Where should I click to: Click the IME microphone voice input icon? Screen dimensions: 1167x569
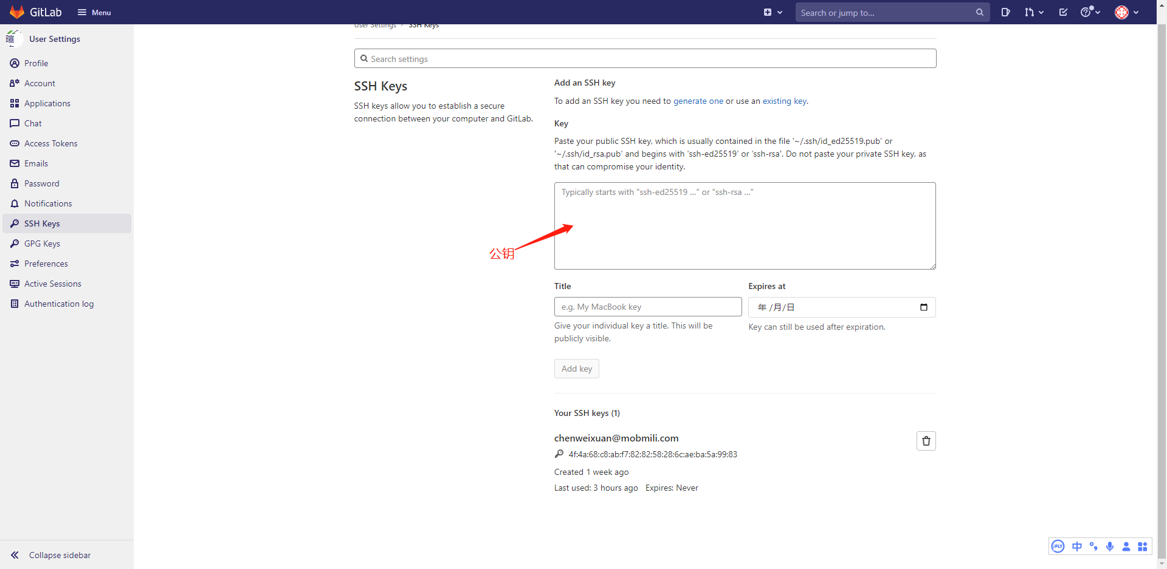pos(1110,547)
